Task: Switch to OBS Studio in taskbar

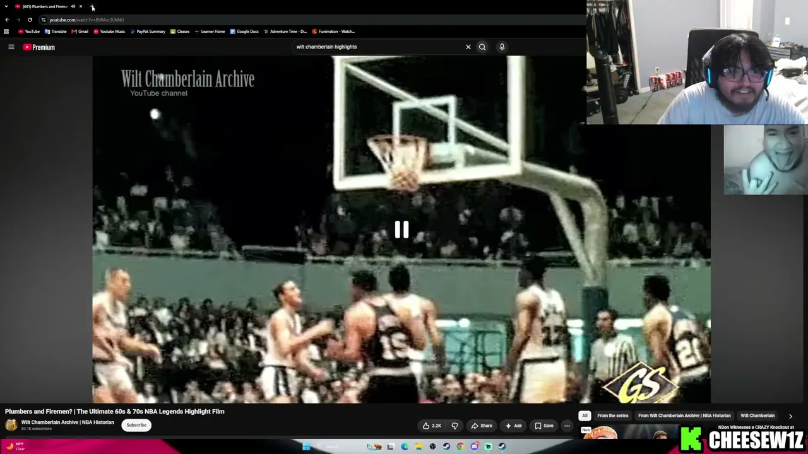Action: point(432,446)
